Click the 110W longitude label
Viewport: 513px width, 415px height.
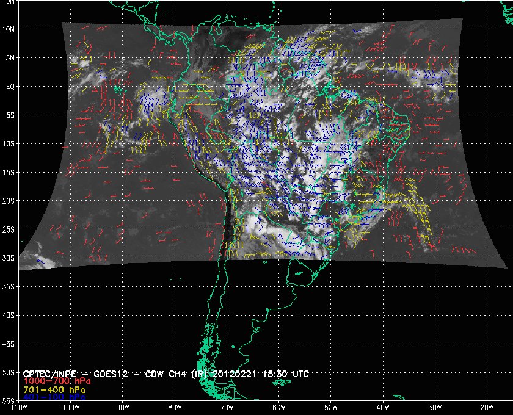coord(19,408)
